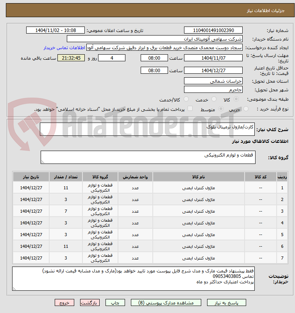Image resolution: width=295 pixels, height=313 pixels.
Task: Click the city field جاجرم
Action: coord(213,90)
